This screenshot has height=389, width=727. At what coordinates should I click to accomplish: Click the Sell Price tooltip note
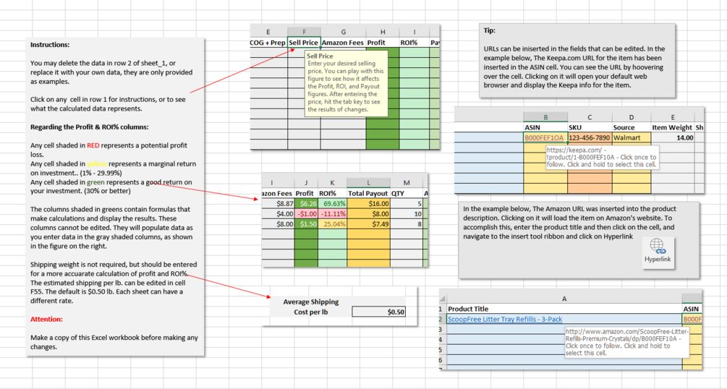coord(347,83)
